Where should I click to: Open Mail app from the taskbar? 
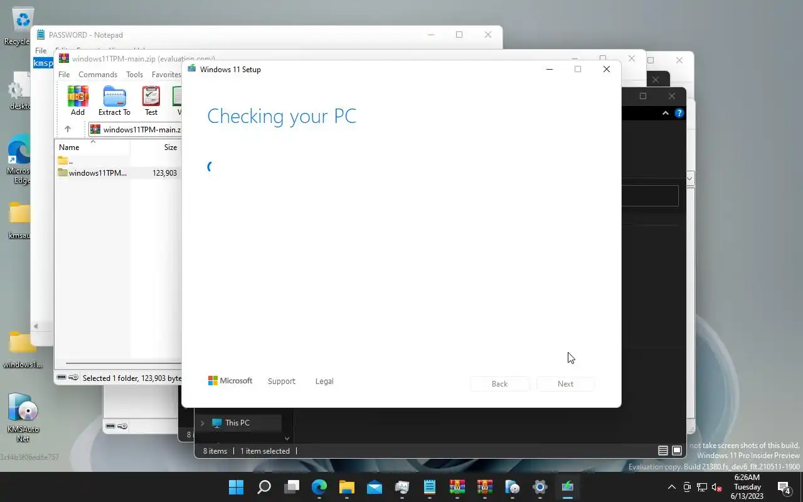click(375, 487)
